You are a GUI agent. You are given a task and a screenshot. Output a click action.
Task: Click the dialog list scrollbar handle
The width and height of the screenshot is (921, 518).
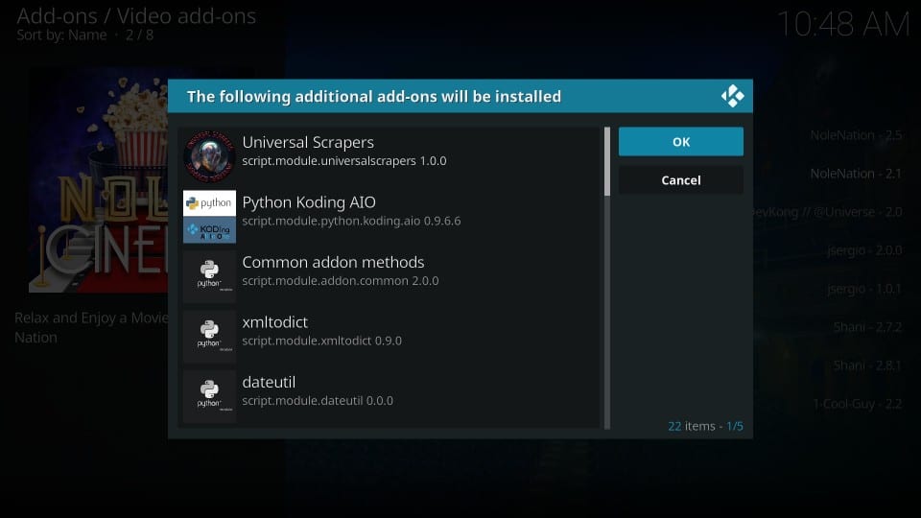point(607,161)
